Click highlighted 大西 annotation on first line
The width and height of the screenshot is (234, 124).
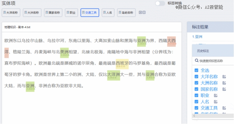point(171,42)
